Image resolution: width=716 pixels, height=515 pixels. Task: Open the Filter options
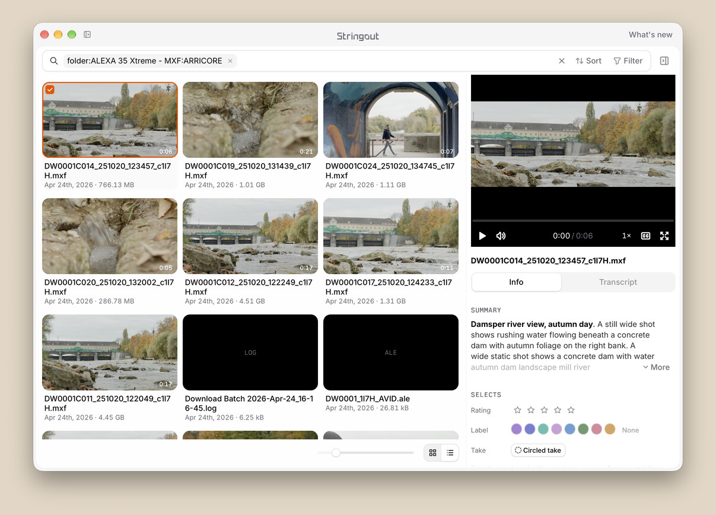tap(628, 61)
